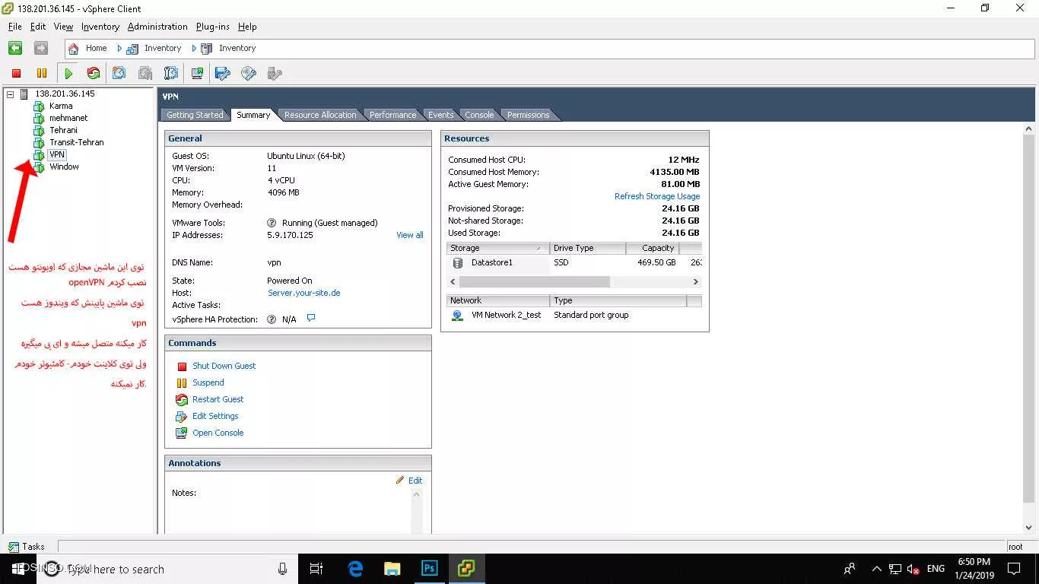The width and height of the screenshot is (1039, 584).
Task: Click the USB device connect toolbar icon
Action: (275, 73)
